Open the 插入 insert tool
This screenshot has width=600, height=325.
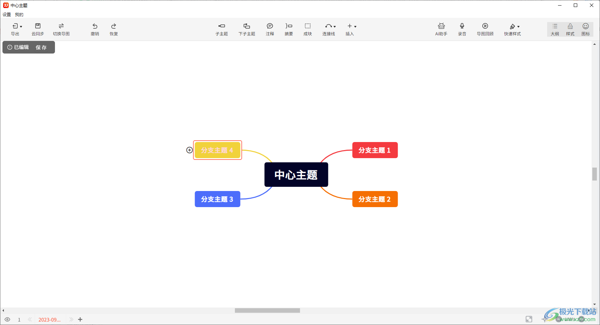350,29
